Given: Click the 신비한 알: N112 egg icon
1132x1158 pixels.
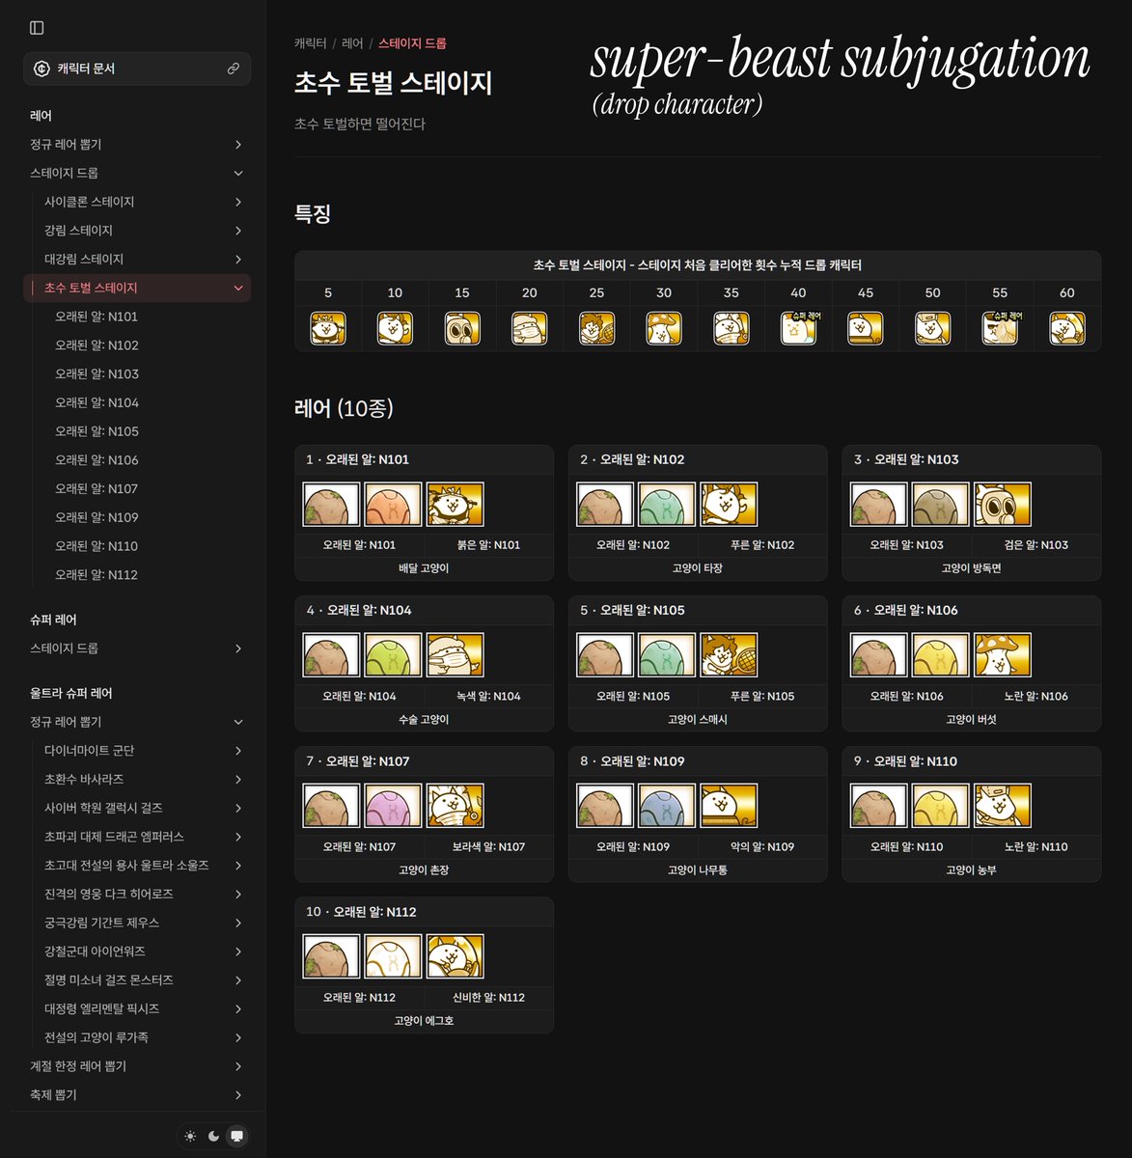Looking at the screenshot, I should [x=393, y=956].
